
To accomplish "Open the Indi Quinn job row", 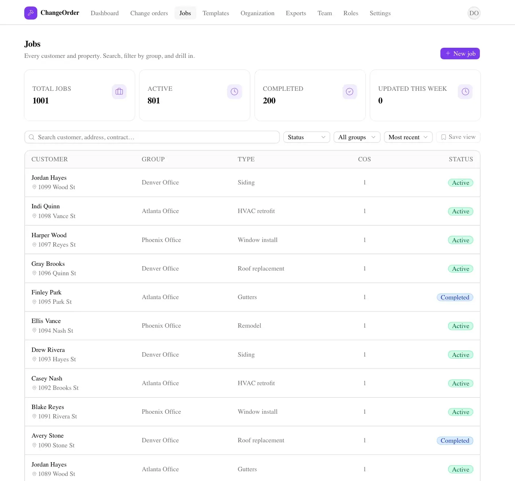I will (x=252, y=211).
